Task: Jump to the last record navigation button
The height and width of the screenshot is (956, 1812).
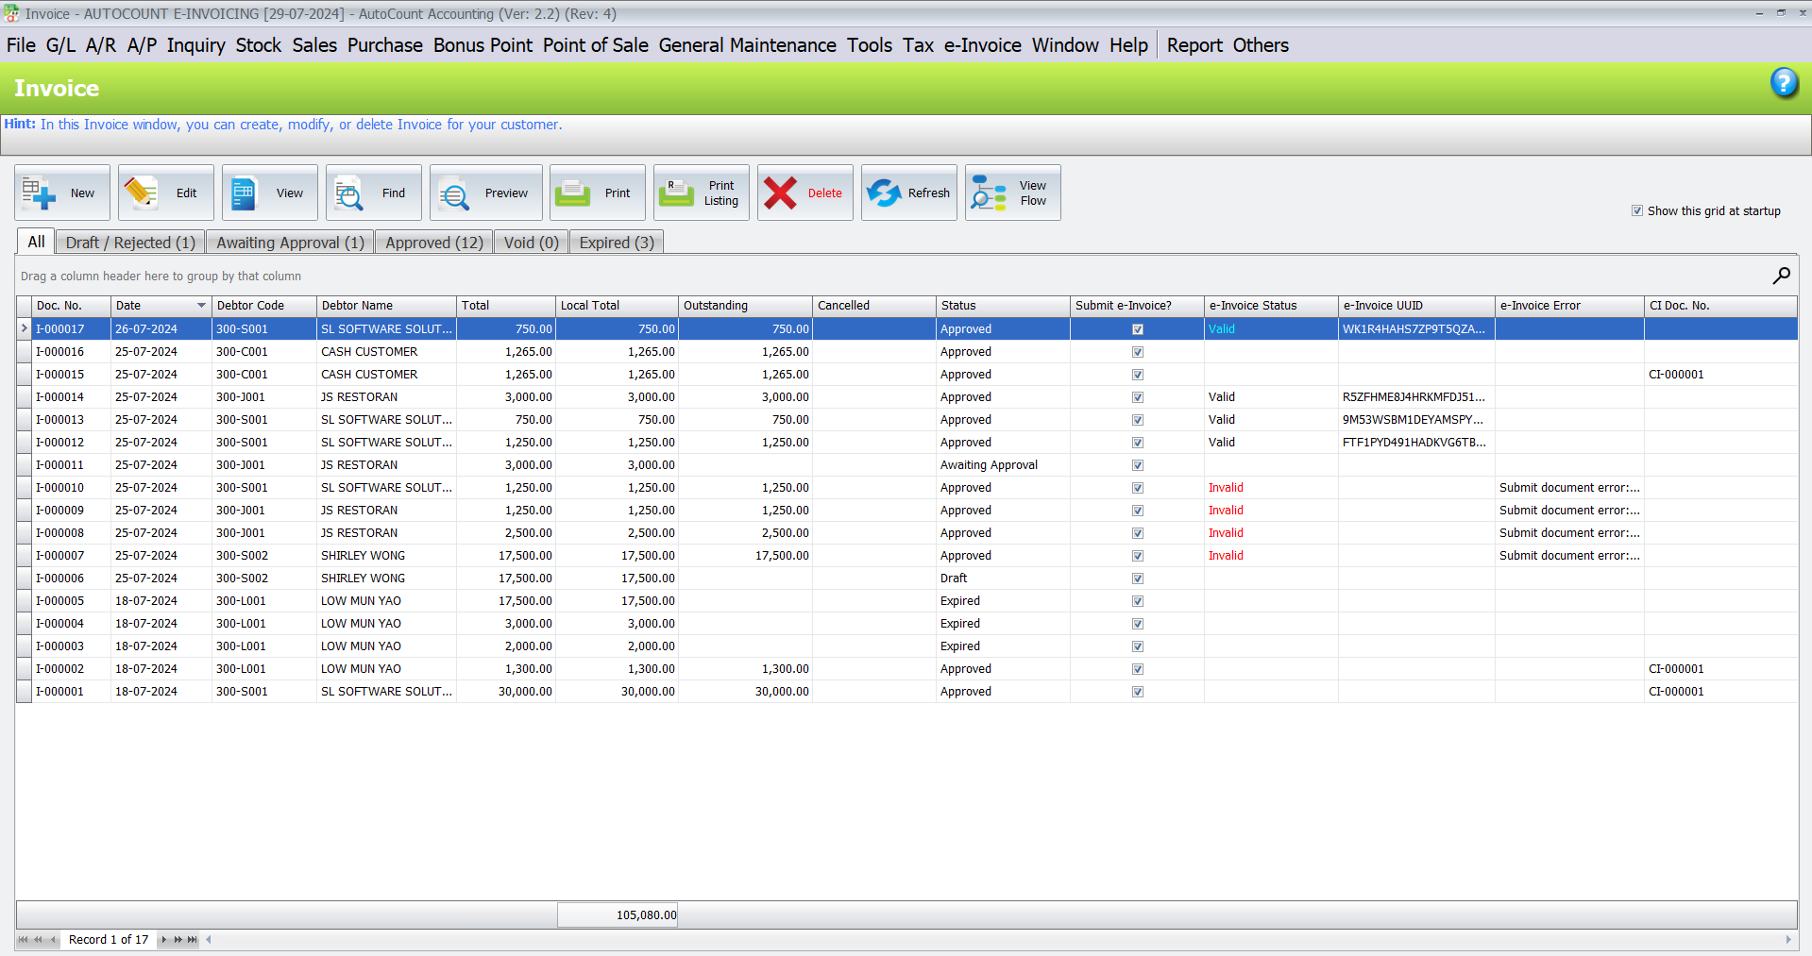Action: click(192, 940)
